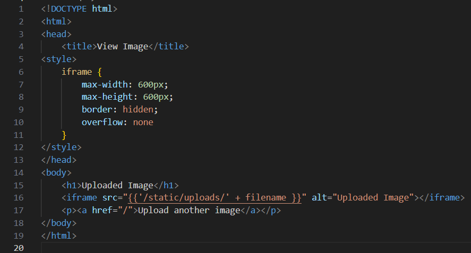471x253 pixels.
Task: Place cursor on empty line 20
Action: point(256,248)
